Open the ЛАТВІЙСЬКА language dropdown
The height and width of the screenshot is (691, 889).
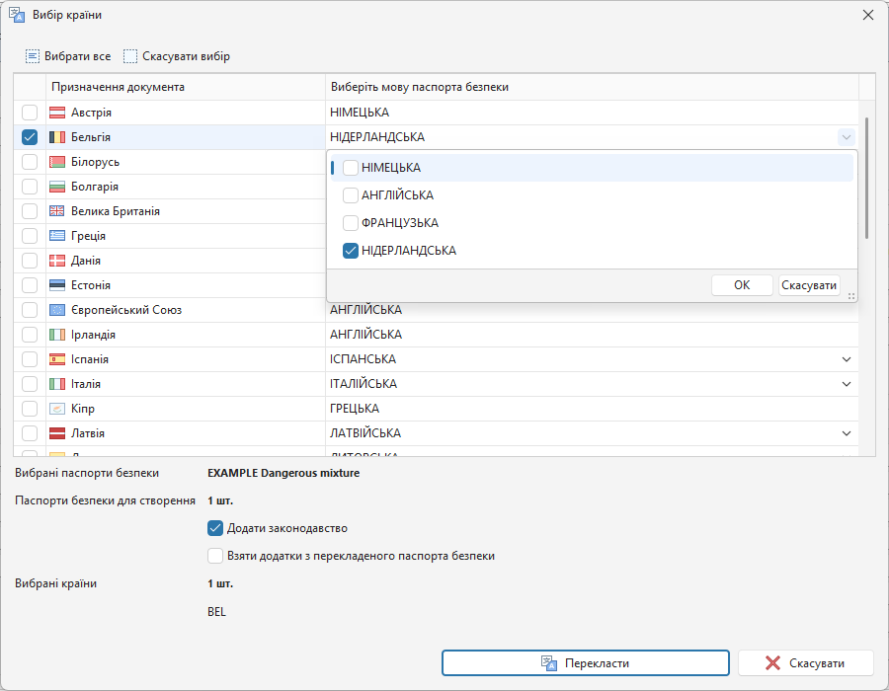846,433
